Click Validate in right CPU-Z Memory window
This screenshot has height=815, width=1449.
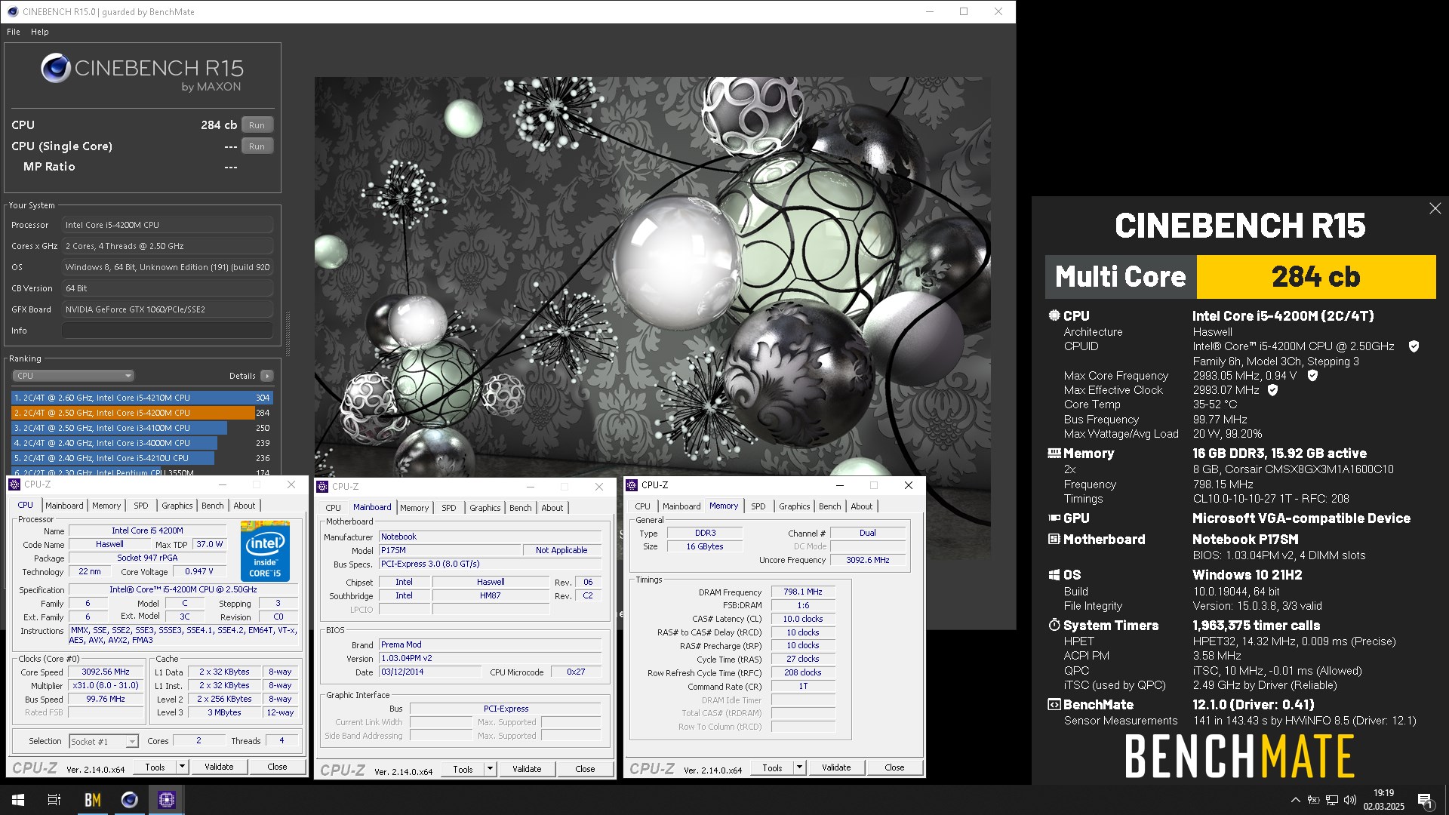point(836,767)
